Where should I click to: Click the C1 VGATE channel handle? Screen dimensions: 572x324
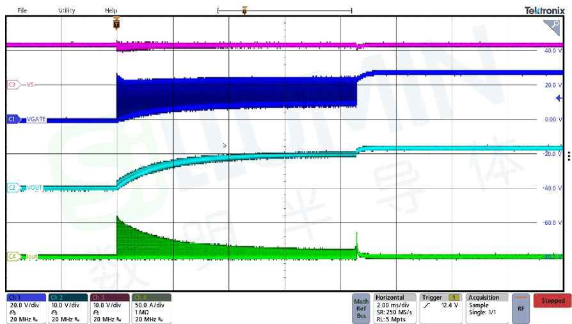click(14, 119)
